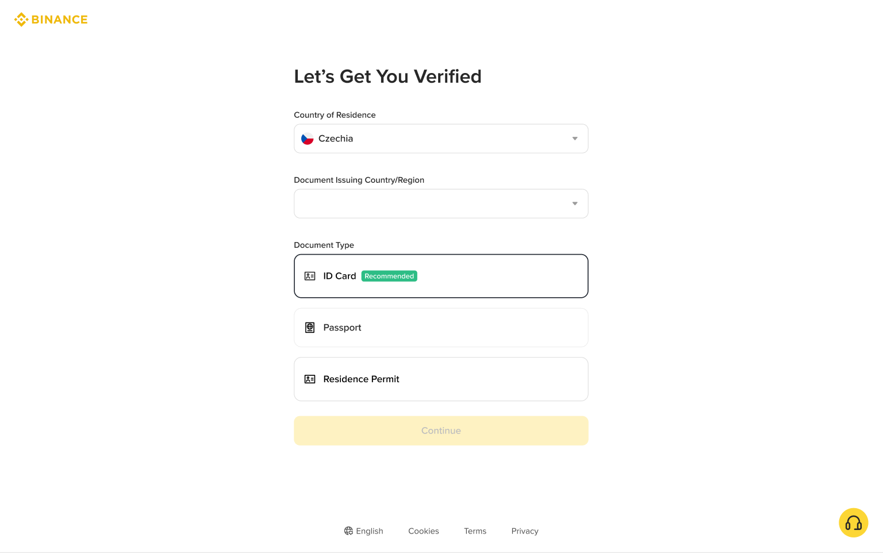883x553 pixels.
Task: Click the Binance logo
Action: 51,20
